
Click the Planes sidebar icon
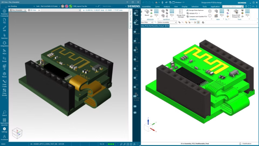pos(4,75)
